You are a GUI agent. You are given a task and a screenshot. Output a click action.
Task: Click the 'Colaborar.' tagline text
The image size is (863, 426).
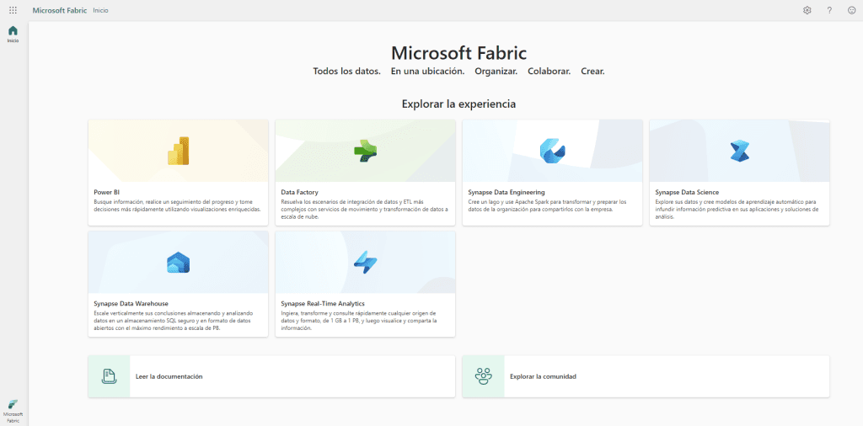pyautogui.click(x=549, y=72)
